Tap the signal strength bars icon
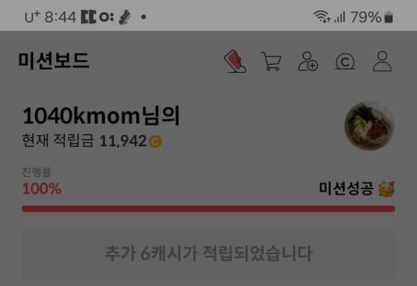 pos(339,17)
